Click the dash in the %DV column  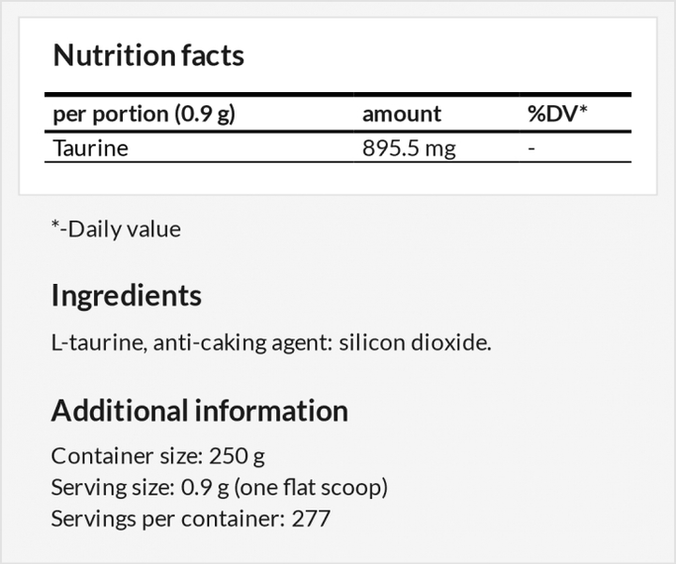click(531, 149)
